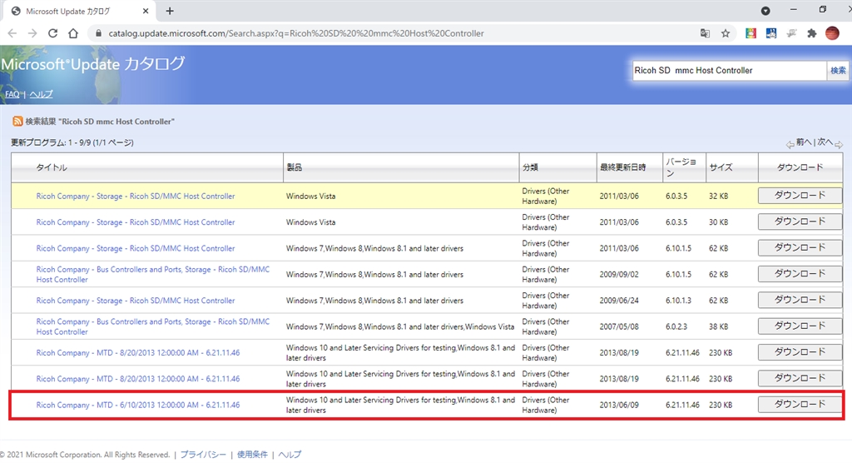This screenshot has width=852, height=463.
Task: Open the プライバシー footer link
Action: point(203,455)
